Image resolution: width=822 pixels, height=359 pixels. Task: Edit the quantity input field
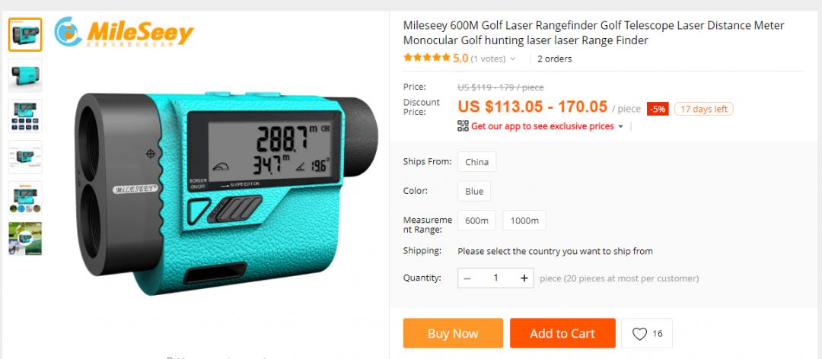click(x=495, y=278)
